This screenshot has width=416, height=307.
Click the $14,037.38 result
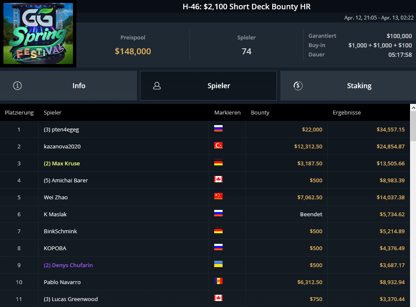click(391, 198)
